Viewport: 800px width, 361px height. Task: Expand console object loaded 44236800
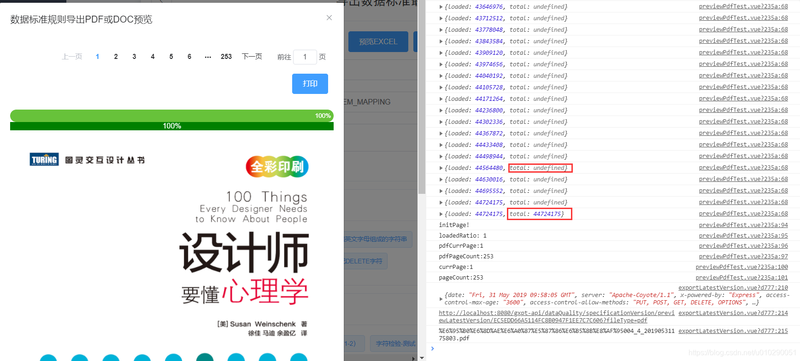pos(441,111)
